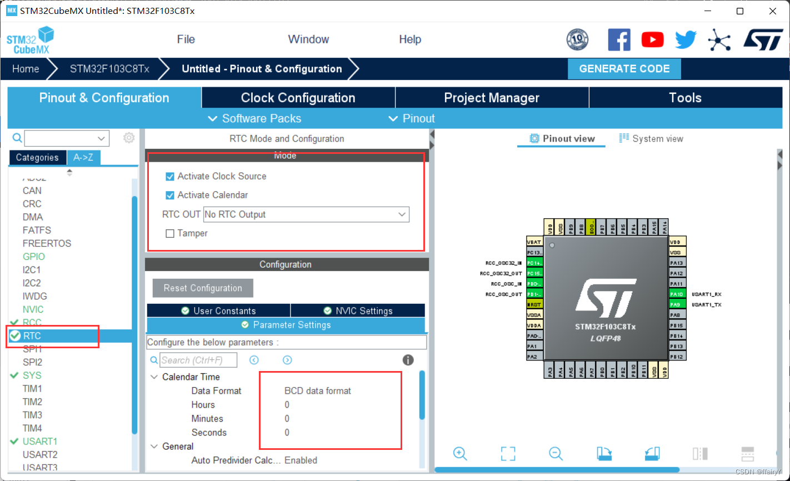
Task: Click the STM32CubeMX logo in the header
Action: pyautogui.click(x=30, y=40)
